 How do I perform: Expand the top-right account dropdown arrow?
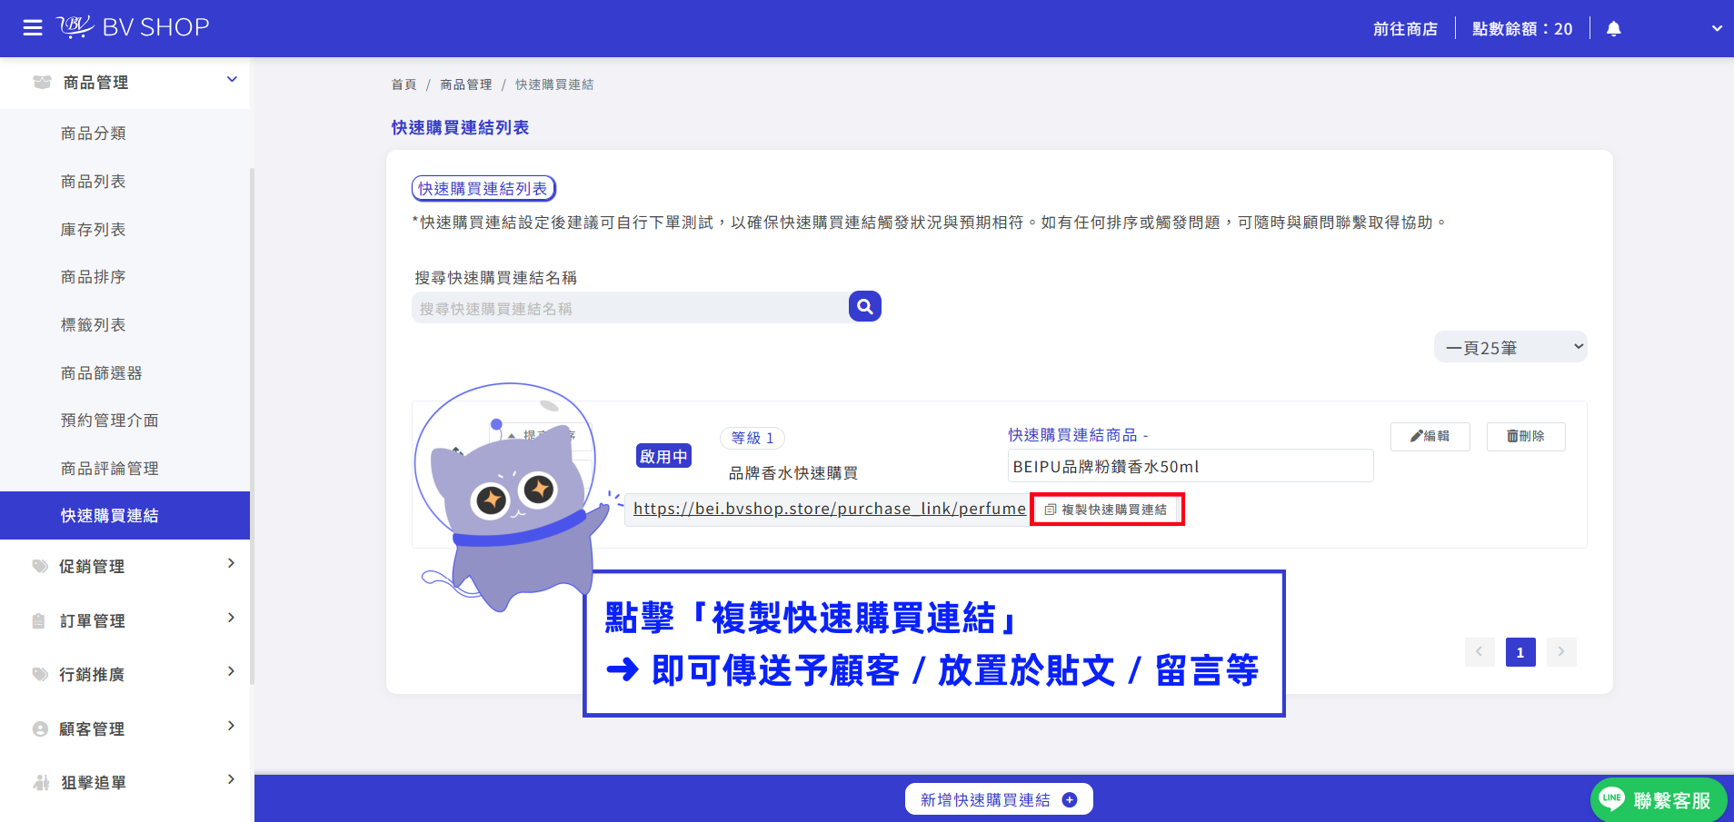tap(1717, 29)
